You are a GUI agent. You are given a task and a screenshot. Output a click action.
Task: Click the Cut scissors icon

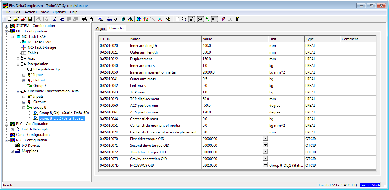click(x=55, y=19)
